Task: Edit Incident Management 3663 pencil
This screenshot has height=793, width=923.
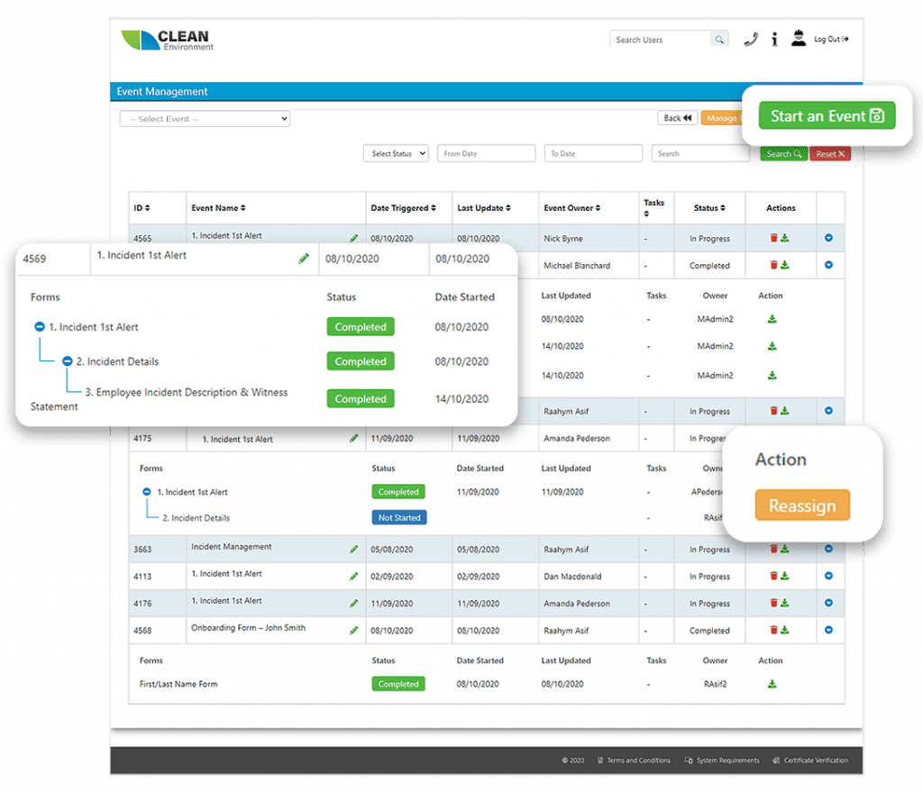Action: [x=353, y=549]
